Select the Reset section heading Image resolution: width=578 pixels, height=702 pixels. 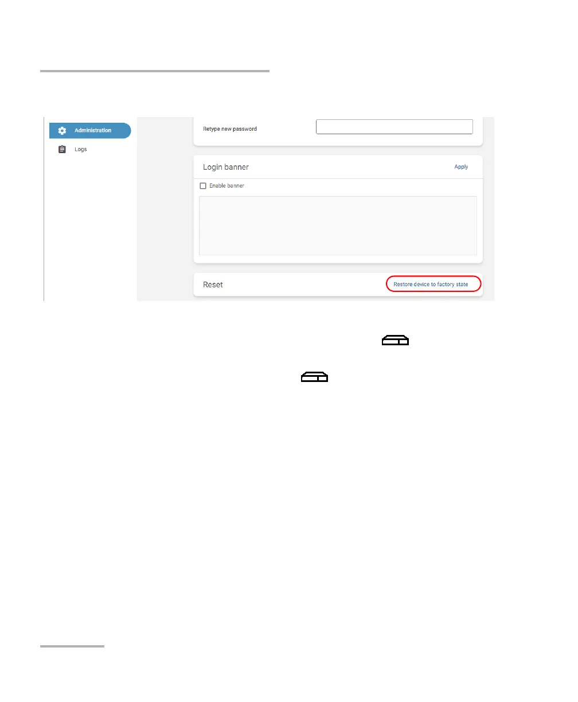(213, 284)
